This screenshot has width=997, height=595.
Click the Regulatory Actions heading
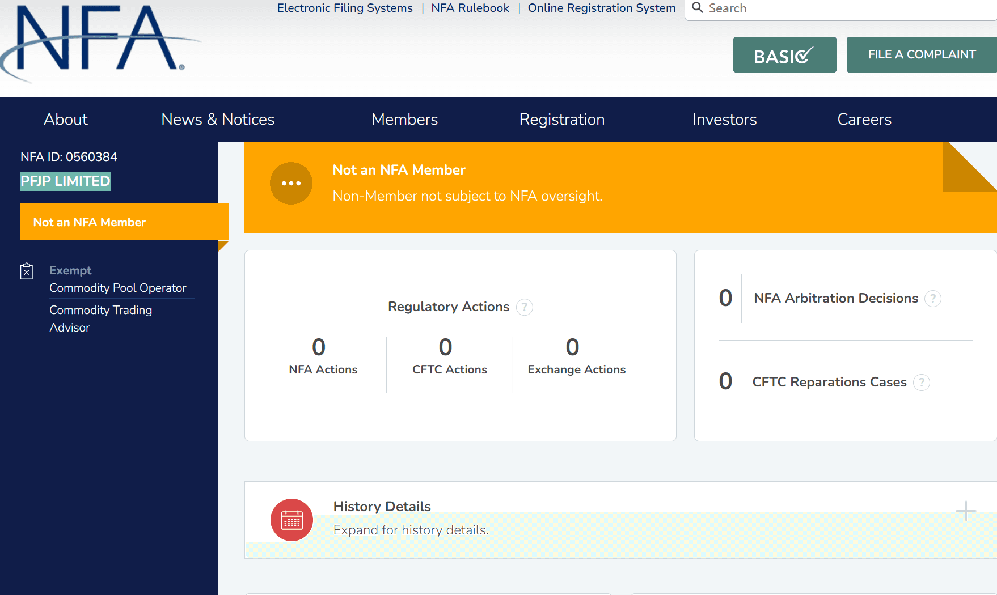coord(448,307)
